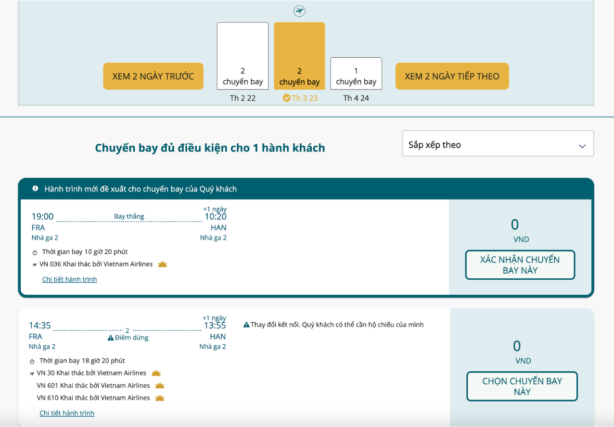Screen dimensions: 614x427
Task: Click the info icon in proposed itinerary header
Action: [35, 188]
